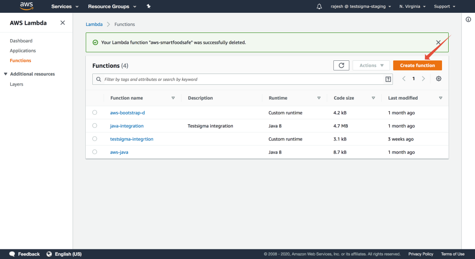
Task: Click the 3.1 kB code size cell
Action: [x=340, y=139]
